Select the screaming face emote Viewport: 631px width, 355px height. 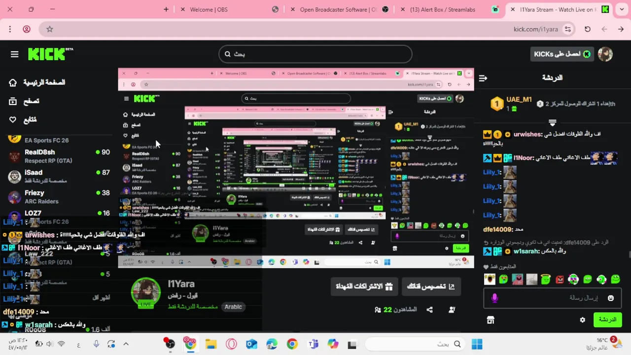pos(490,280)
